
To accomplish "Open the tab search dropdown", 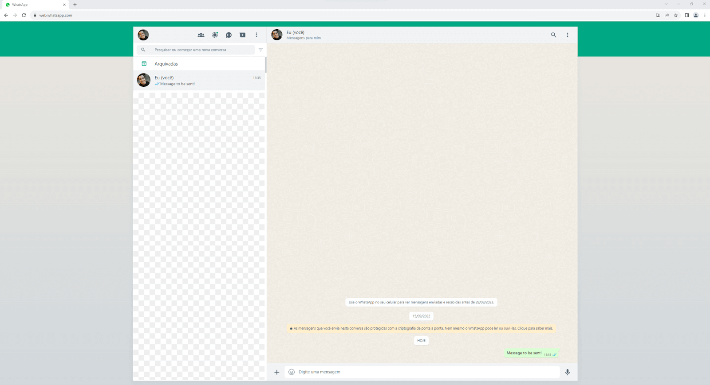I will click(666, 4).
